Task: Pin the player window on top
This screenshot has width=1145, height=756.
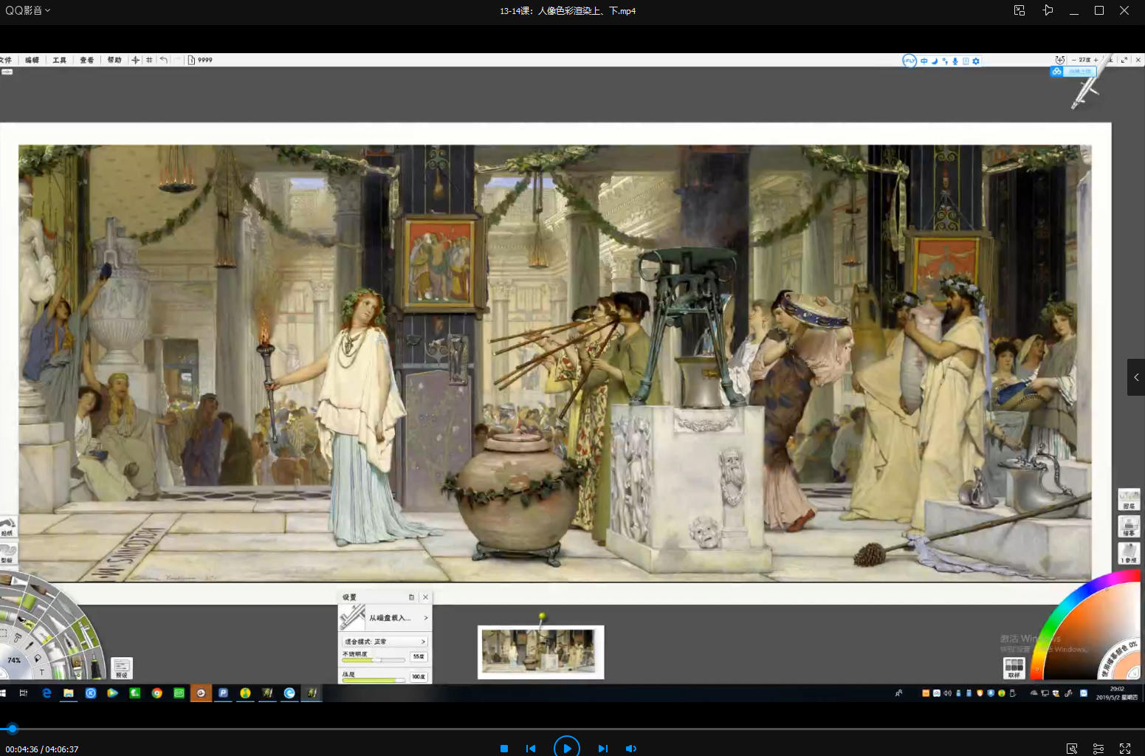Action: click(x=1048, y=10)
